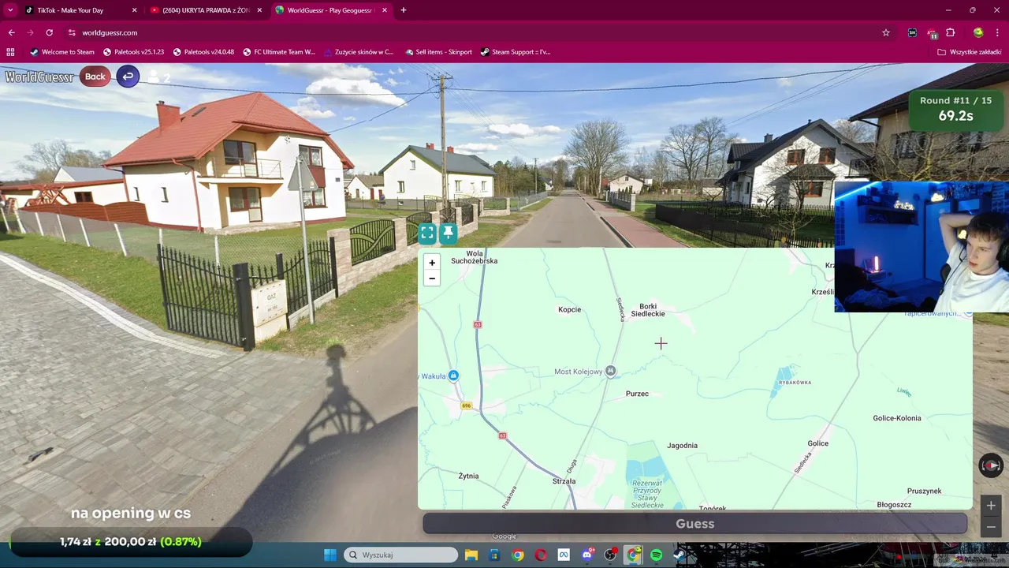
Task: Click the street view compass control
Action: [991, 465]
